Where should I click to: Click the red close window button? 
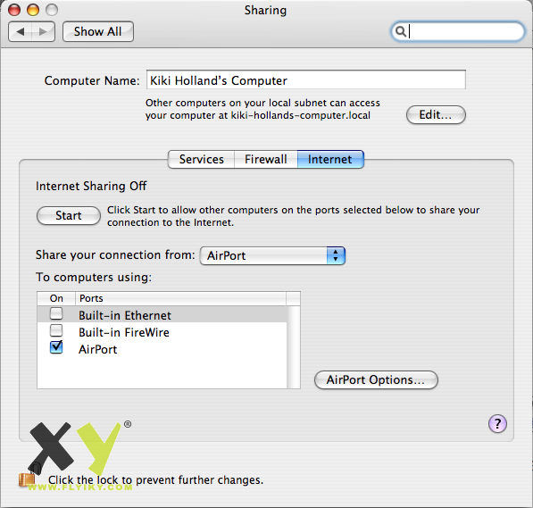(x=14, y=10)
